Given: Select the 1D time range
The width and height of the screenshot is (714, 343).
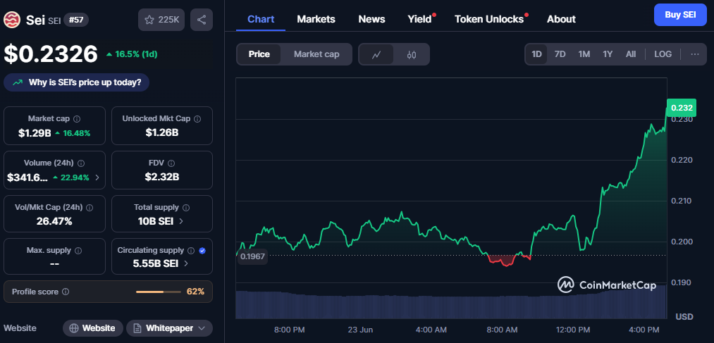Looking at the screenshot, I should point(537,54).
